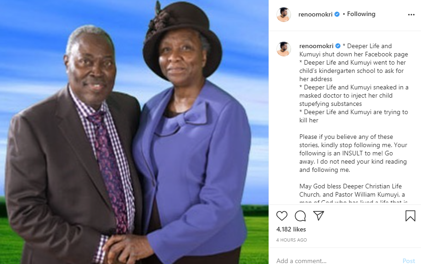
Task: Like the post with heart icon
Action: pos(281,216)
